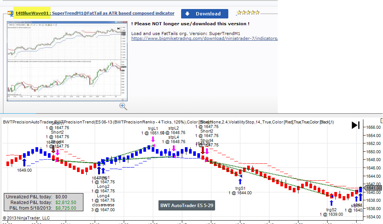The image size is (383, 224).
Task: Select the 'trgS2 1 @ 1639.00' label
Action: click(331, 212)
